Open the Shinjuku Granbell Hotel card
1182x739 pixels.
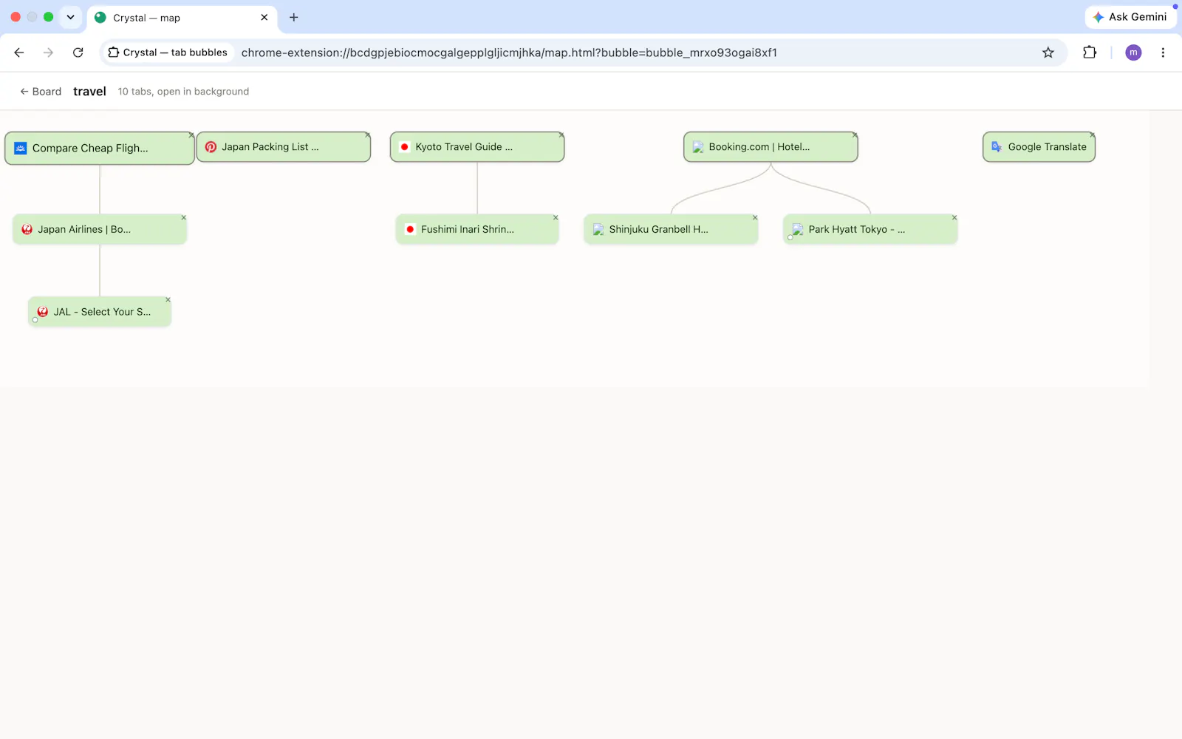671,229
